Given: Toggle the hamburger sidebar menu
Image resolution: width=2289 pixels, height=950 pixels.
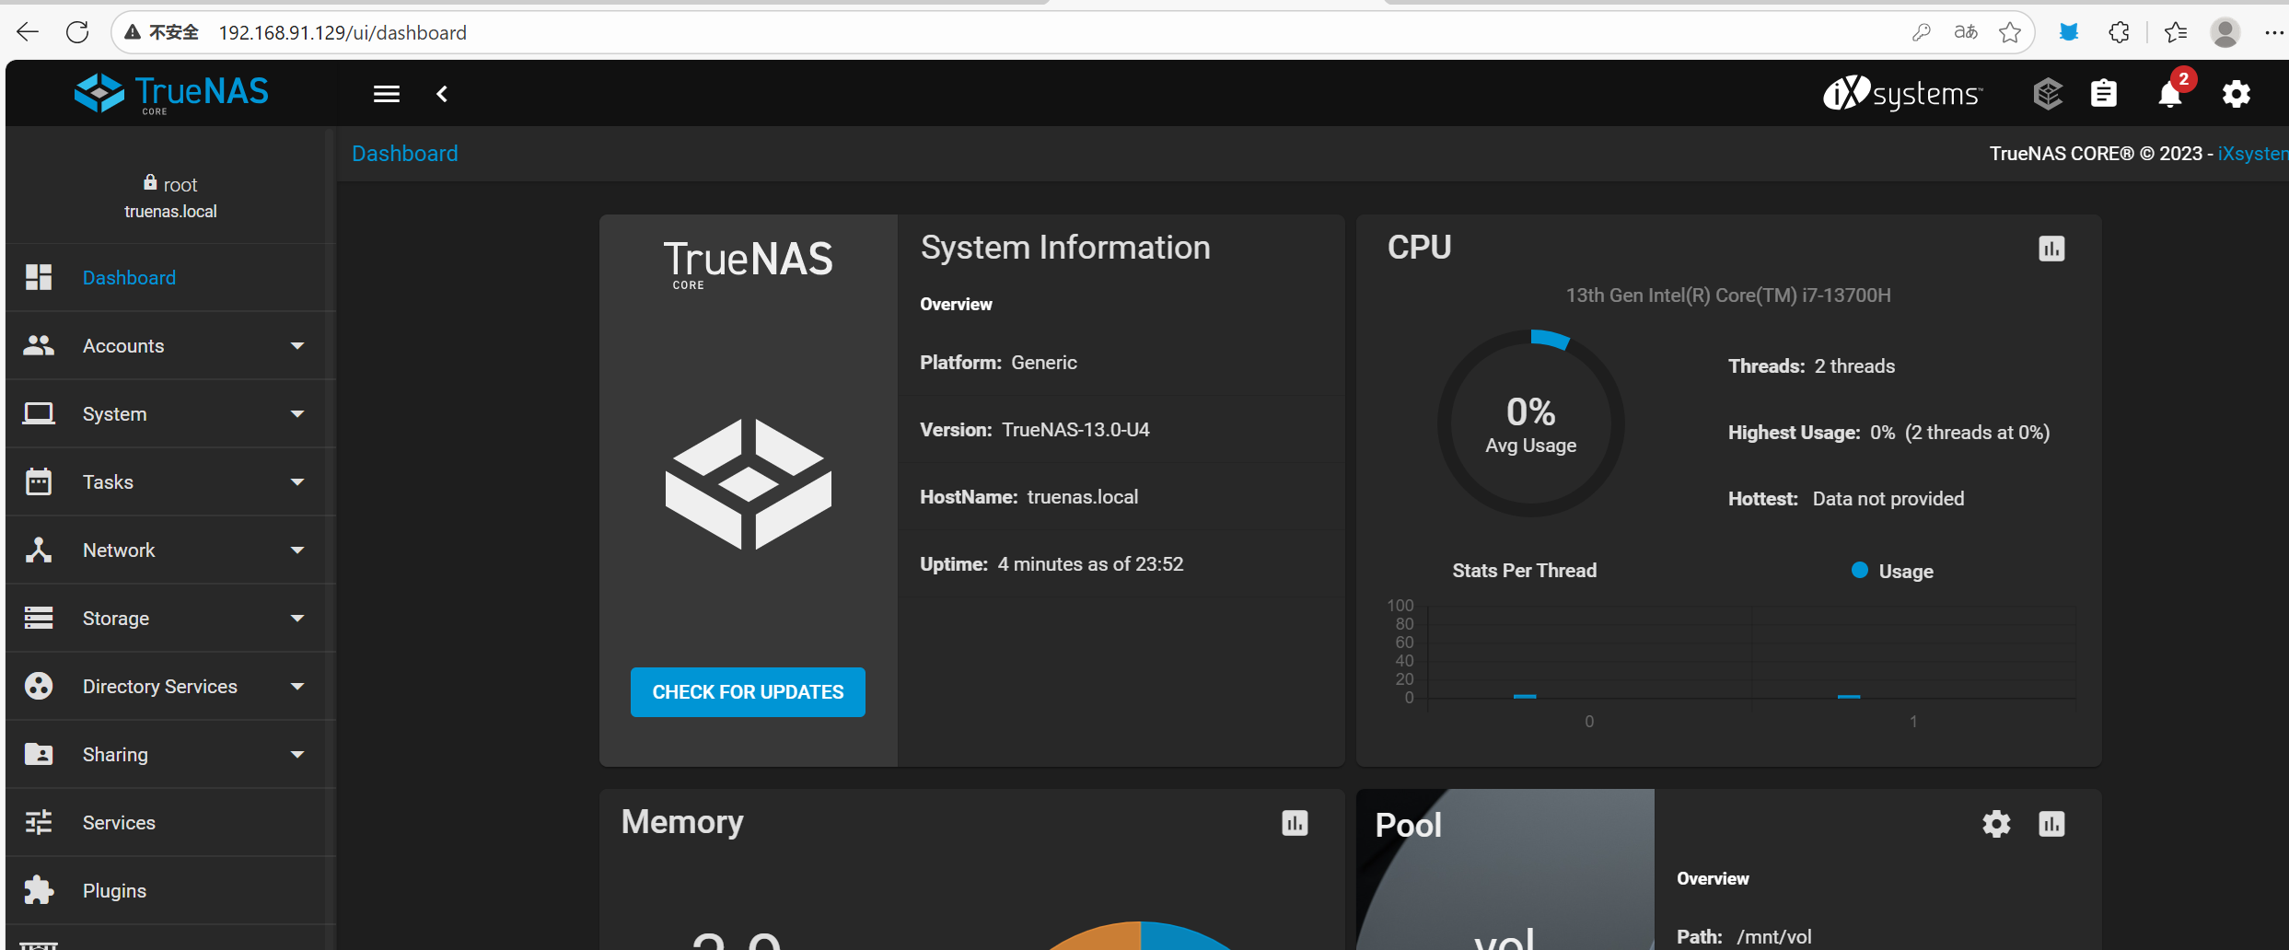Looking at the screenshot, I should coord(386,94).
